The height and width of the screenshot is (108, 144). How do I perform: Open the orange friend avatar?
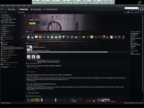(x=40, y=37)
